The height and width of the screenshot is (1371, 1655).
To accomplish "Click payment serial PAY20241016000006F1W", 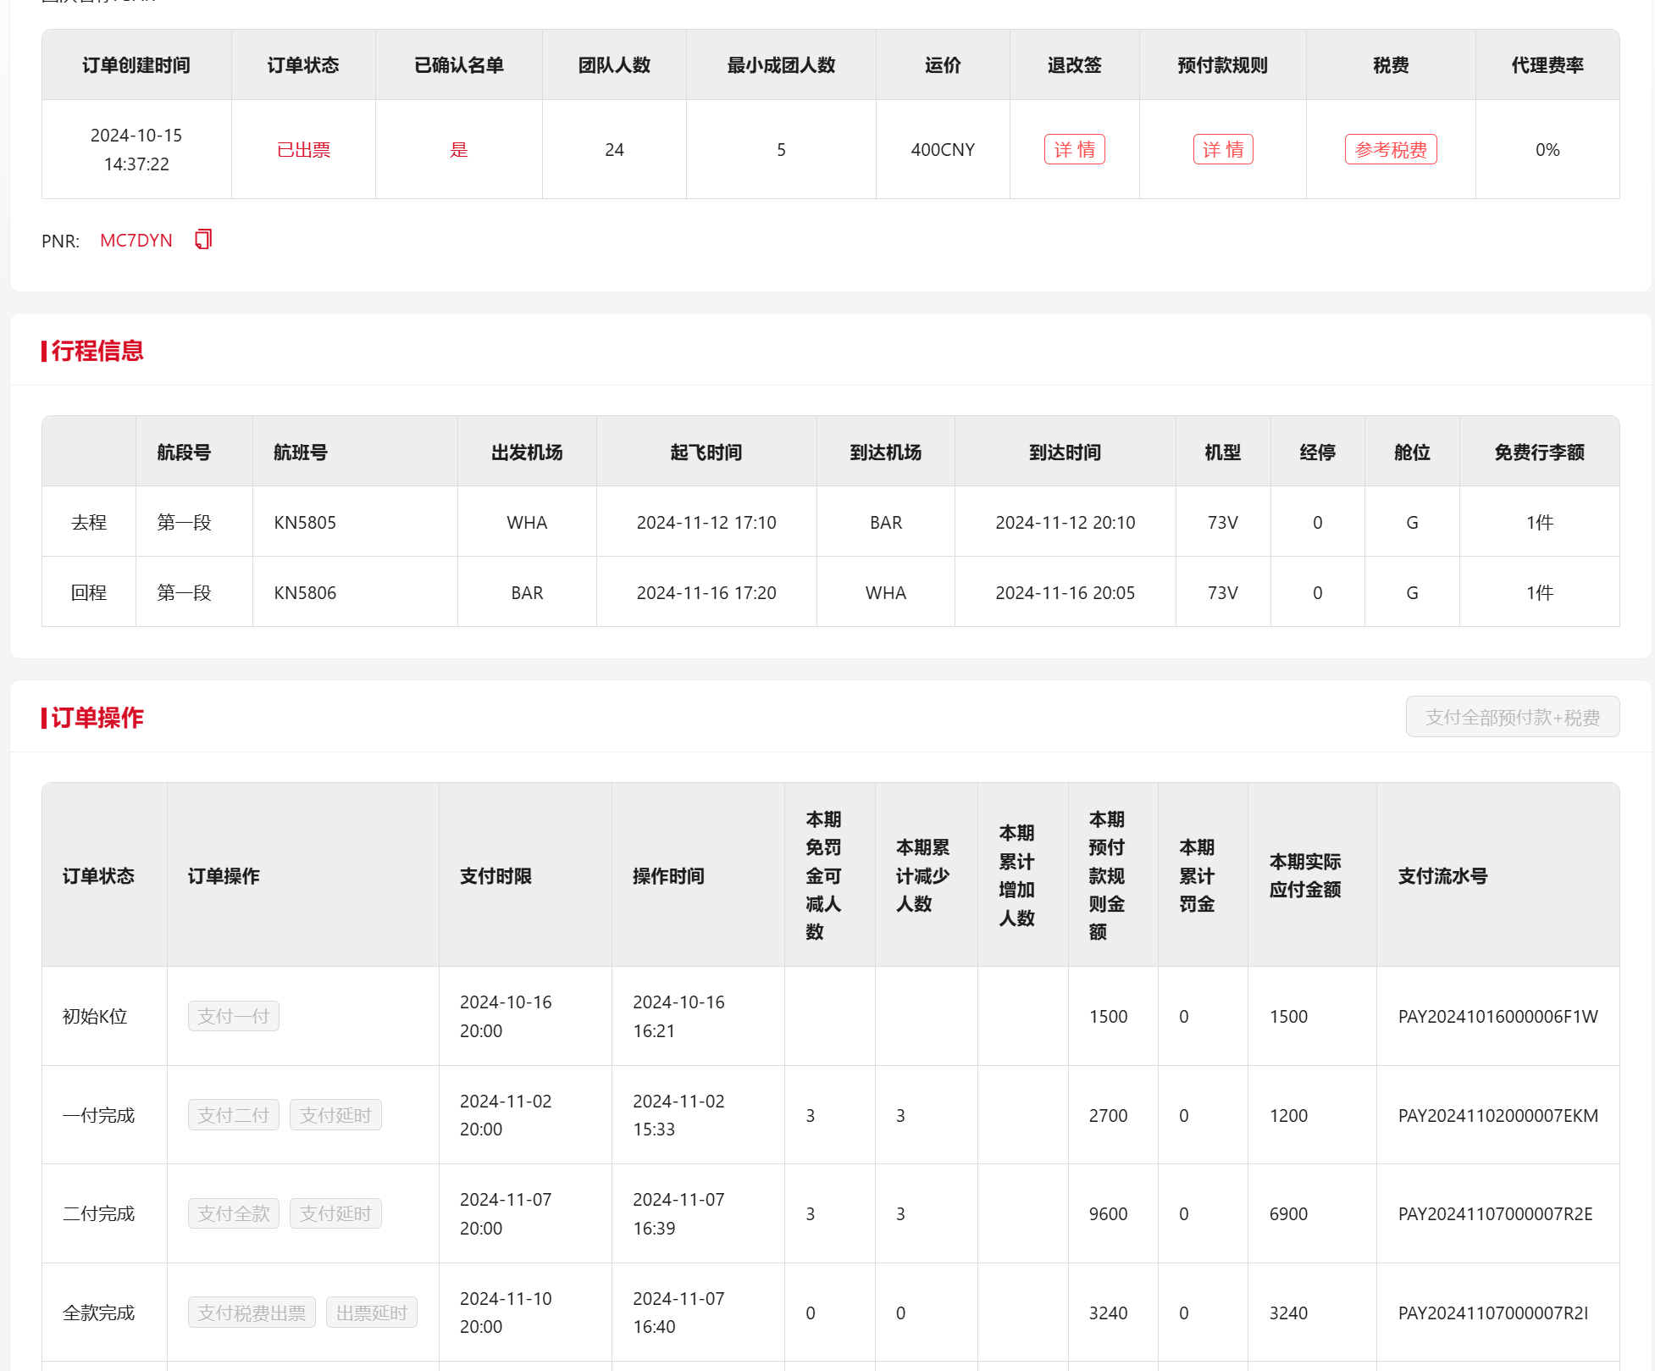I will 1497,1017.
